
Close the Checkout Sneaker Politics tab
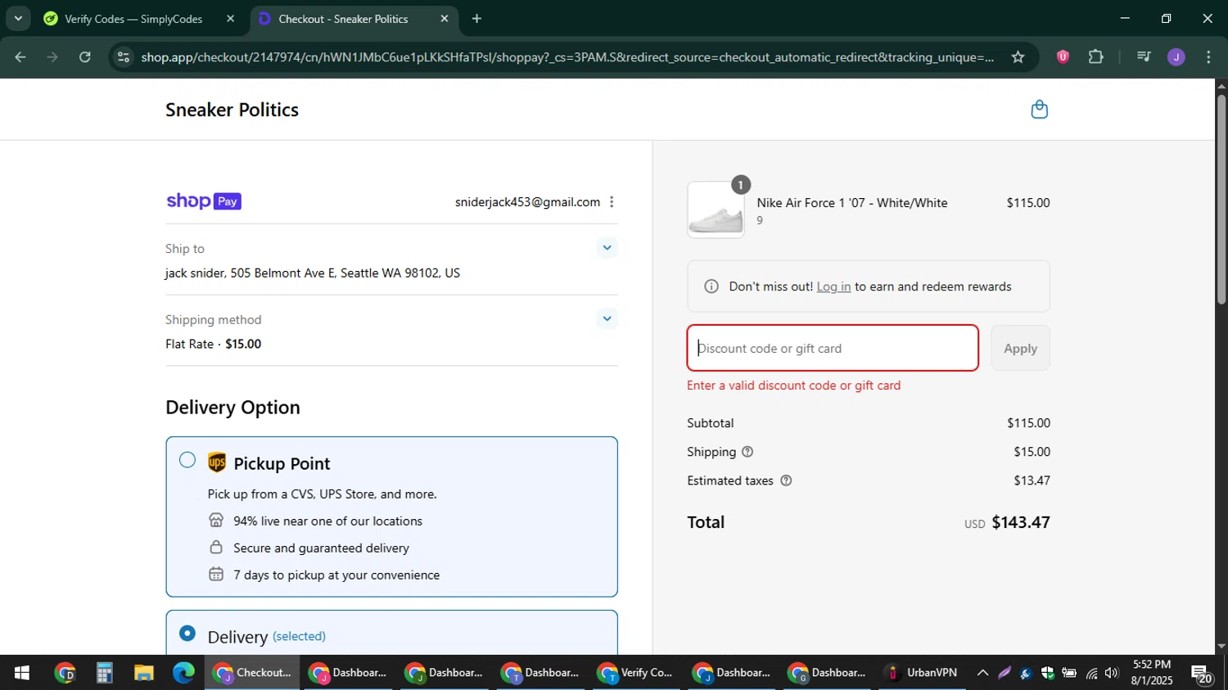coord(445,18)
